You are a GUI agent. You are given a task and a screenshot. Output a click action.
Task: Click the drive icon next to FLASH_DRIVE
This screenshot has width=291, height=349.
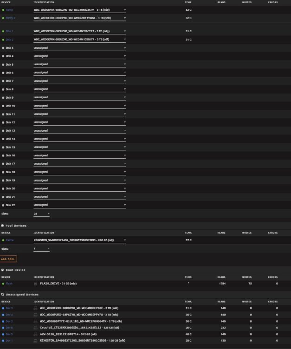tap(35, 283)
